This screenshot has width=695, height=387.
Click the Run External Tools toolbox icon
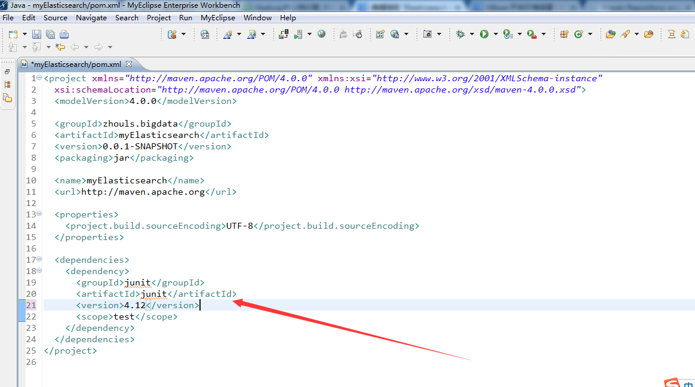(x=532, y=34)
